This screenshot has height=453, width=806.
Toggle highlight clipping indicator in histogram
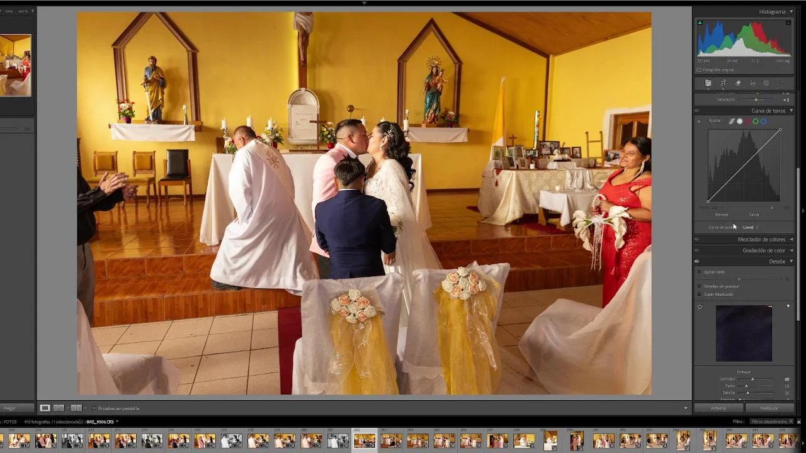788,23
